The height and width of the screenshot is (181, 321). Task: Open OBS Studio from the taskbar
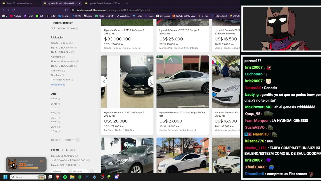102,177
